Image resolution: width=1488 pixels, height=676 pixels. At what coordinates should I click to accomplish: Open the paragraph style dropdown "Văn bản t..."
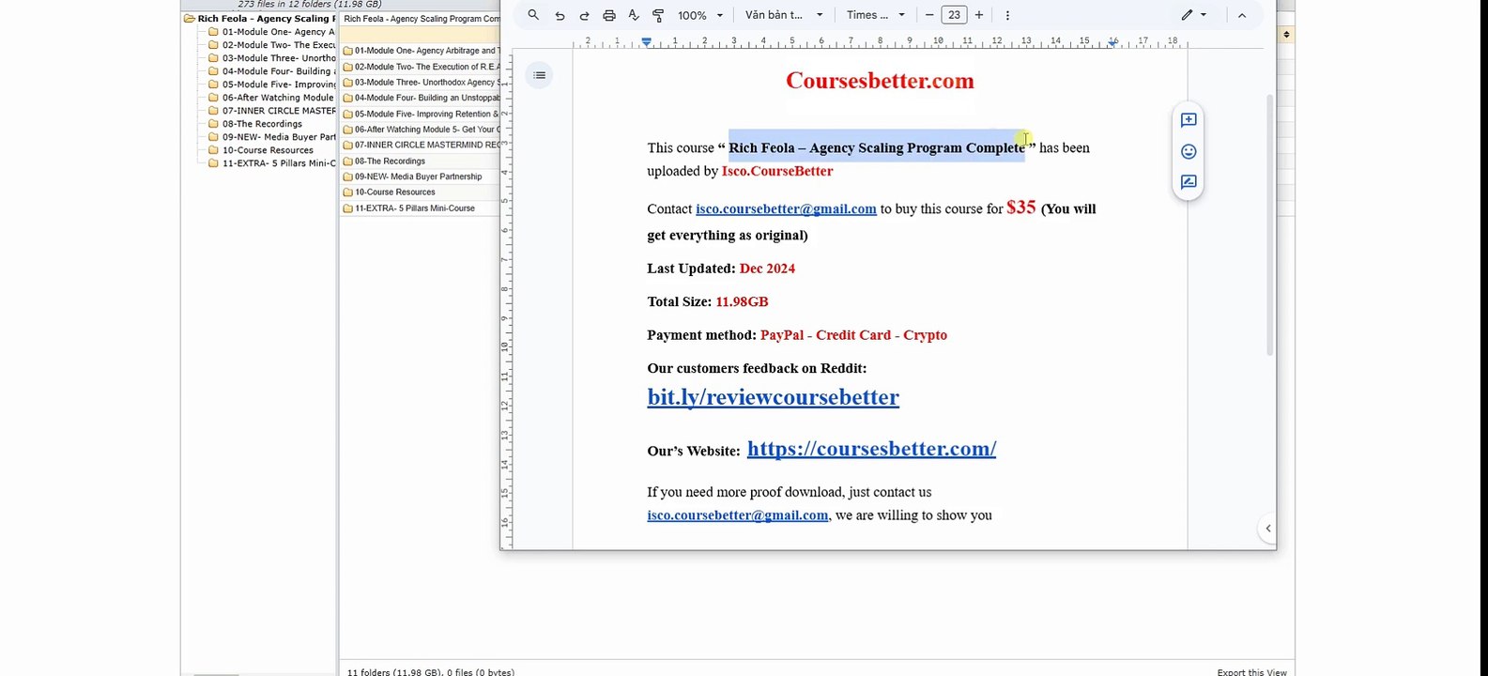coord(784,15)
